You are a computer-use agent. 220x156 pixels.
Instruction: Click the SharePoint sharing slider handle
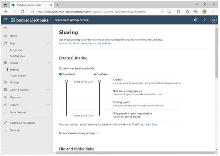click(x=66, y=81)
